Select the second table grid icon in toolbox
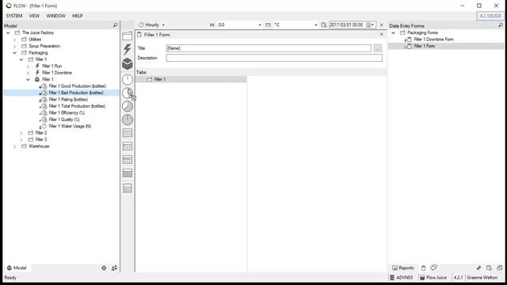 128,146
